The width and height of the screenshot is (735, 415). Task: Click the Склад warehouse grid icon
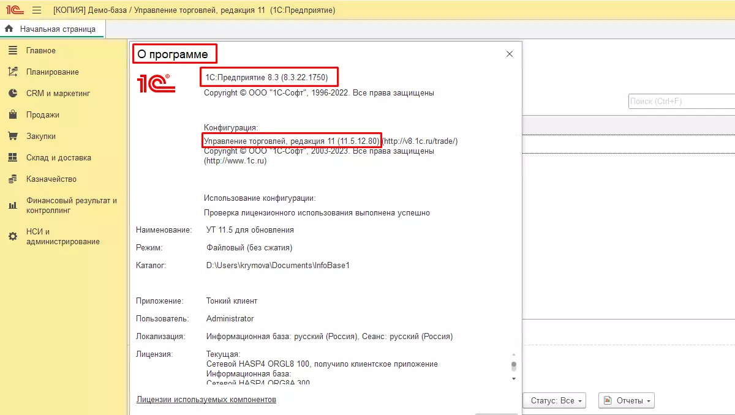click(x=13, y=157)
